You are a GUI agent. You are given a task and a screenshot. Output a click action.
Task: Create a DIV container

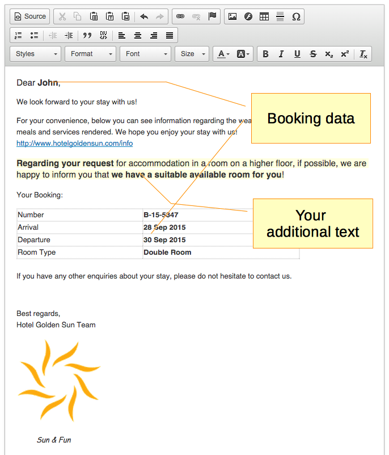103,35
